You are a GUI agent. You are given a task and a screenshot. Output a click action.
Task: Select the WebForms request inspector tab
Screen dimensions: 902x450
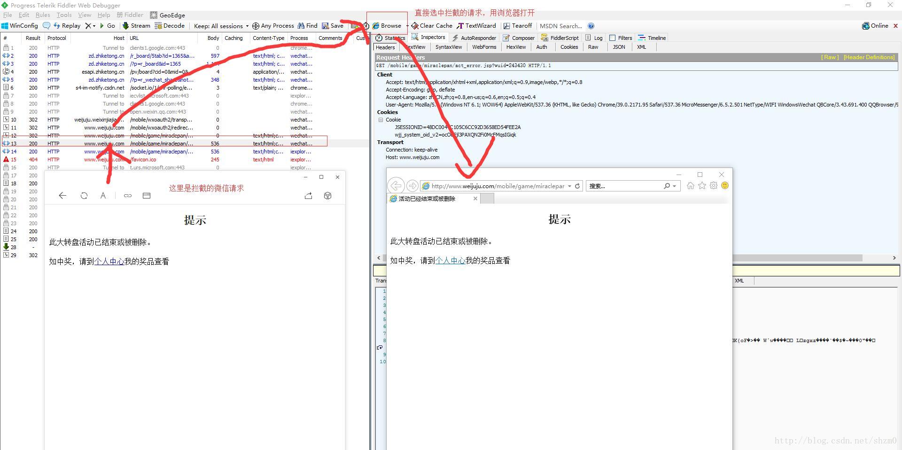(484, 47)
